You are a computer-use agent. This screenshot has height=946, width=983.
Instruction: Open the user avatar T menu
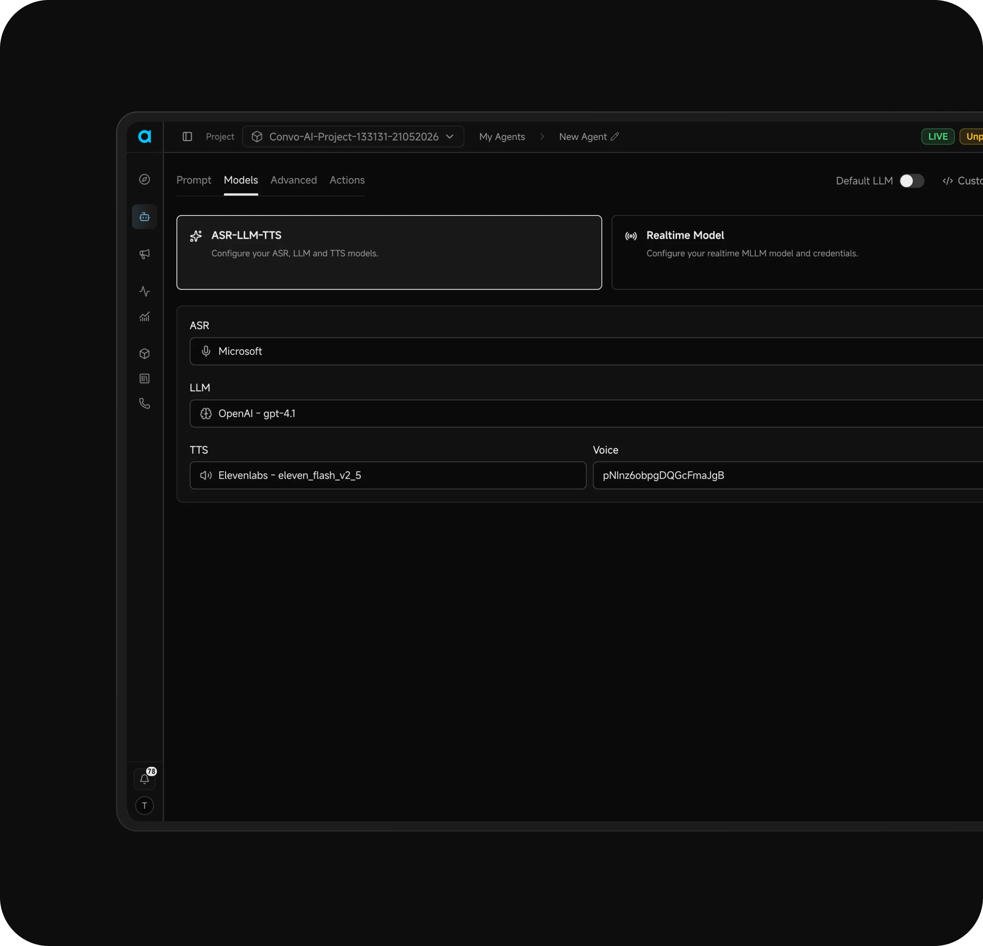point(145,806)
